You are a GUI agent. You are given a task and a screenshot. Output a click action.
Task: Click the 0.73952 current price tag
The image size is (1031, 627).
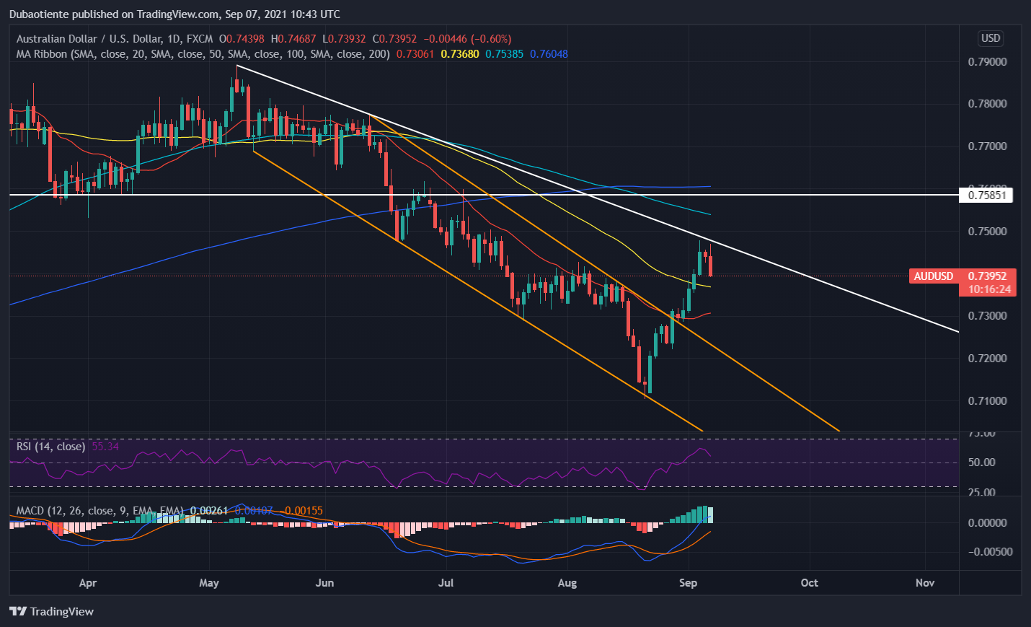pyautogui.click(x=987, y=276)
